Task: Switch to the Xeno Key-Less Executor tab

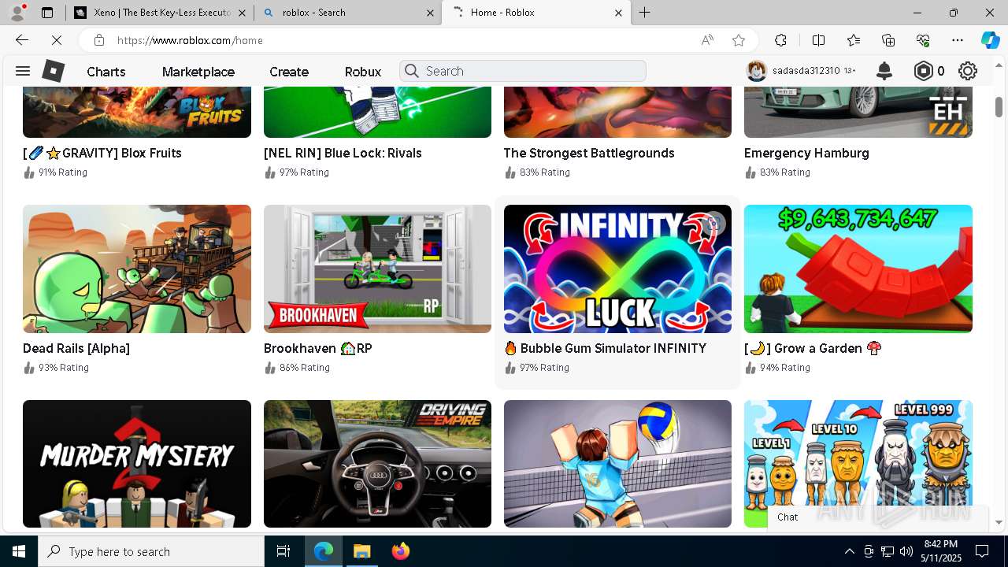Action: point(161,13)
